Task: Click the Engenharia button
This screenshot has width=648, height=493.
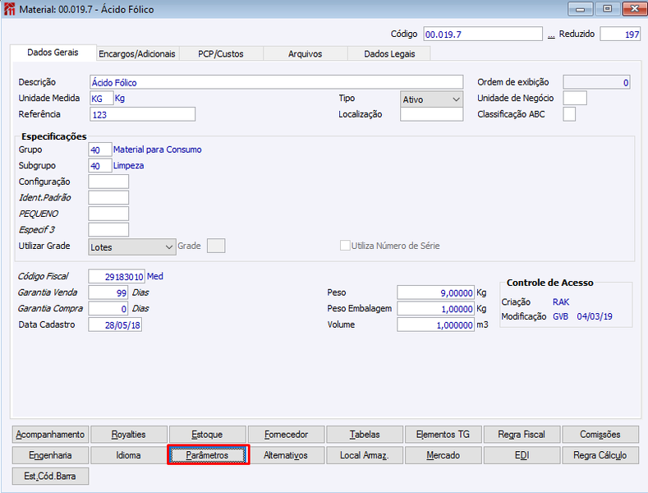Action: [x=50, y=455]
